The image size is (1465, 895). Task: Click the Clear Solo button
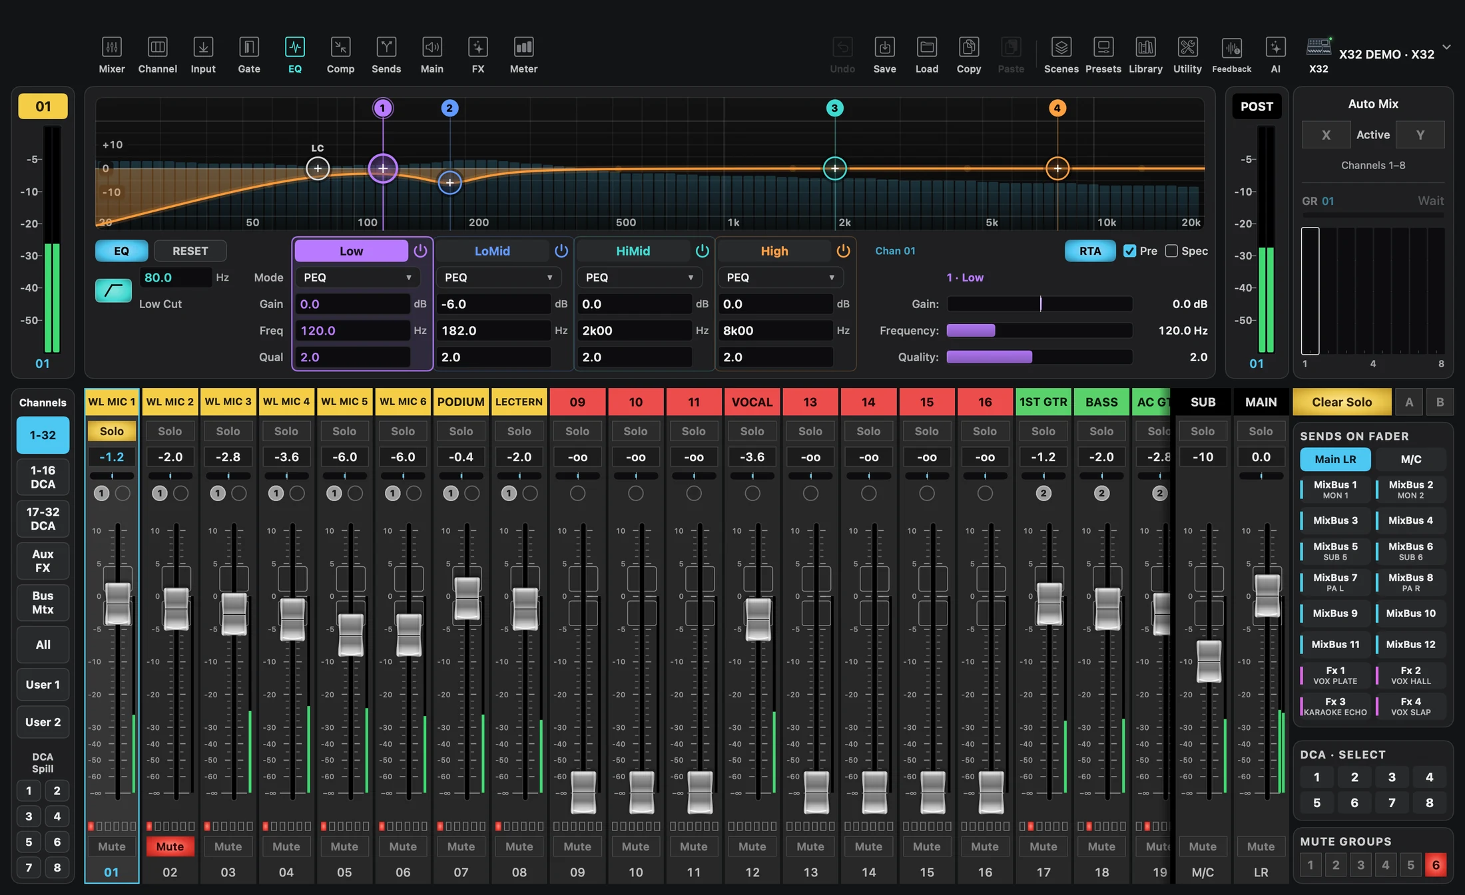coord(1342,402)
